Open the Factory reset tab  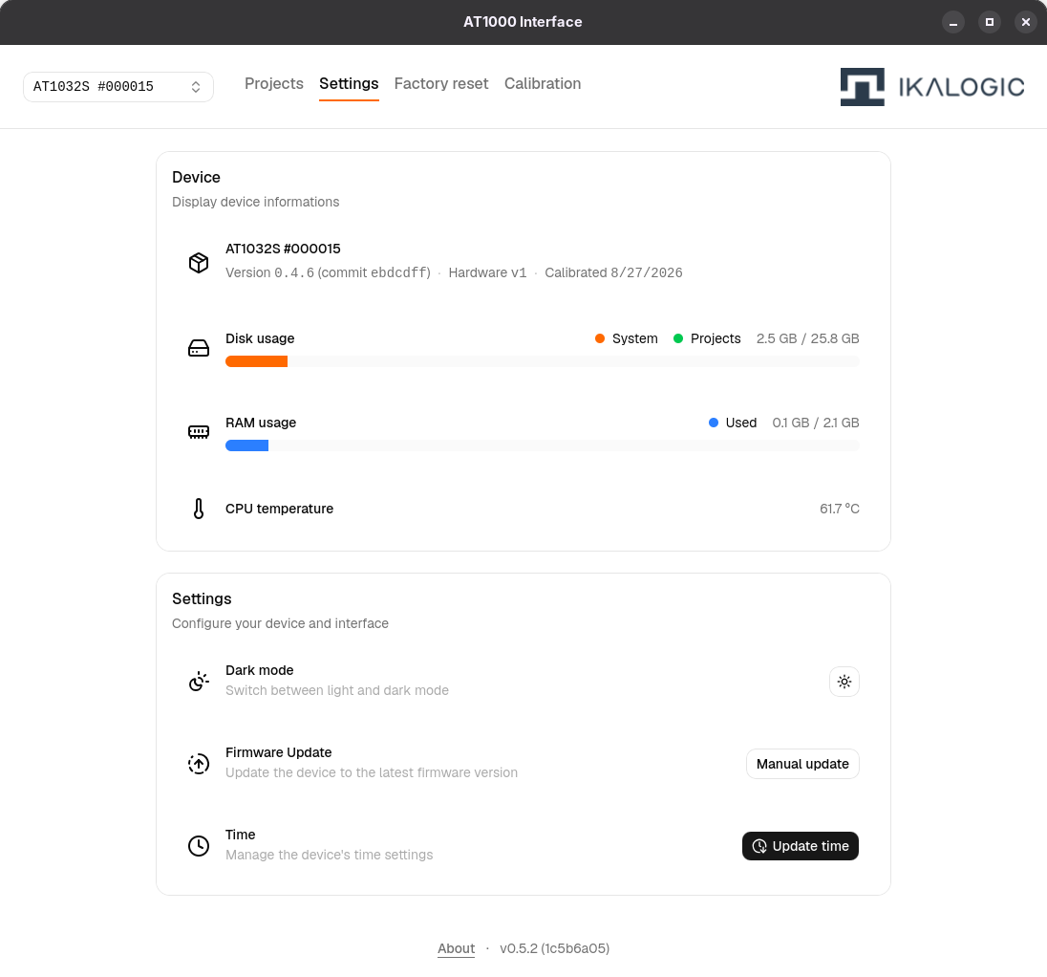point(441,83)
